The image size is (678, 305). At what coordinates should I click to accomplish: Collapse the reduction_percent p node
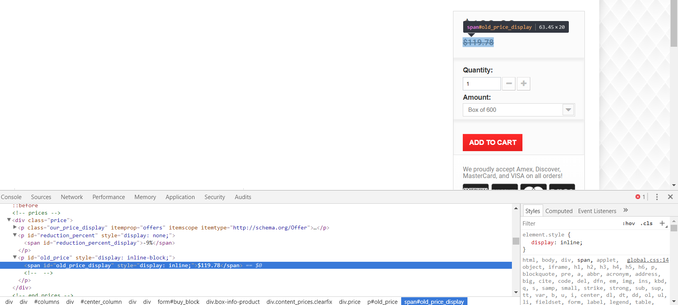(x=15, y=235)
